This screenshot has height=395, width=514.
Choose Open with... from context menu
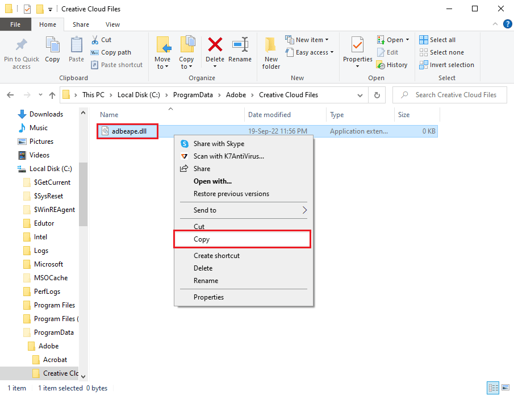pos(243,181)
